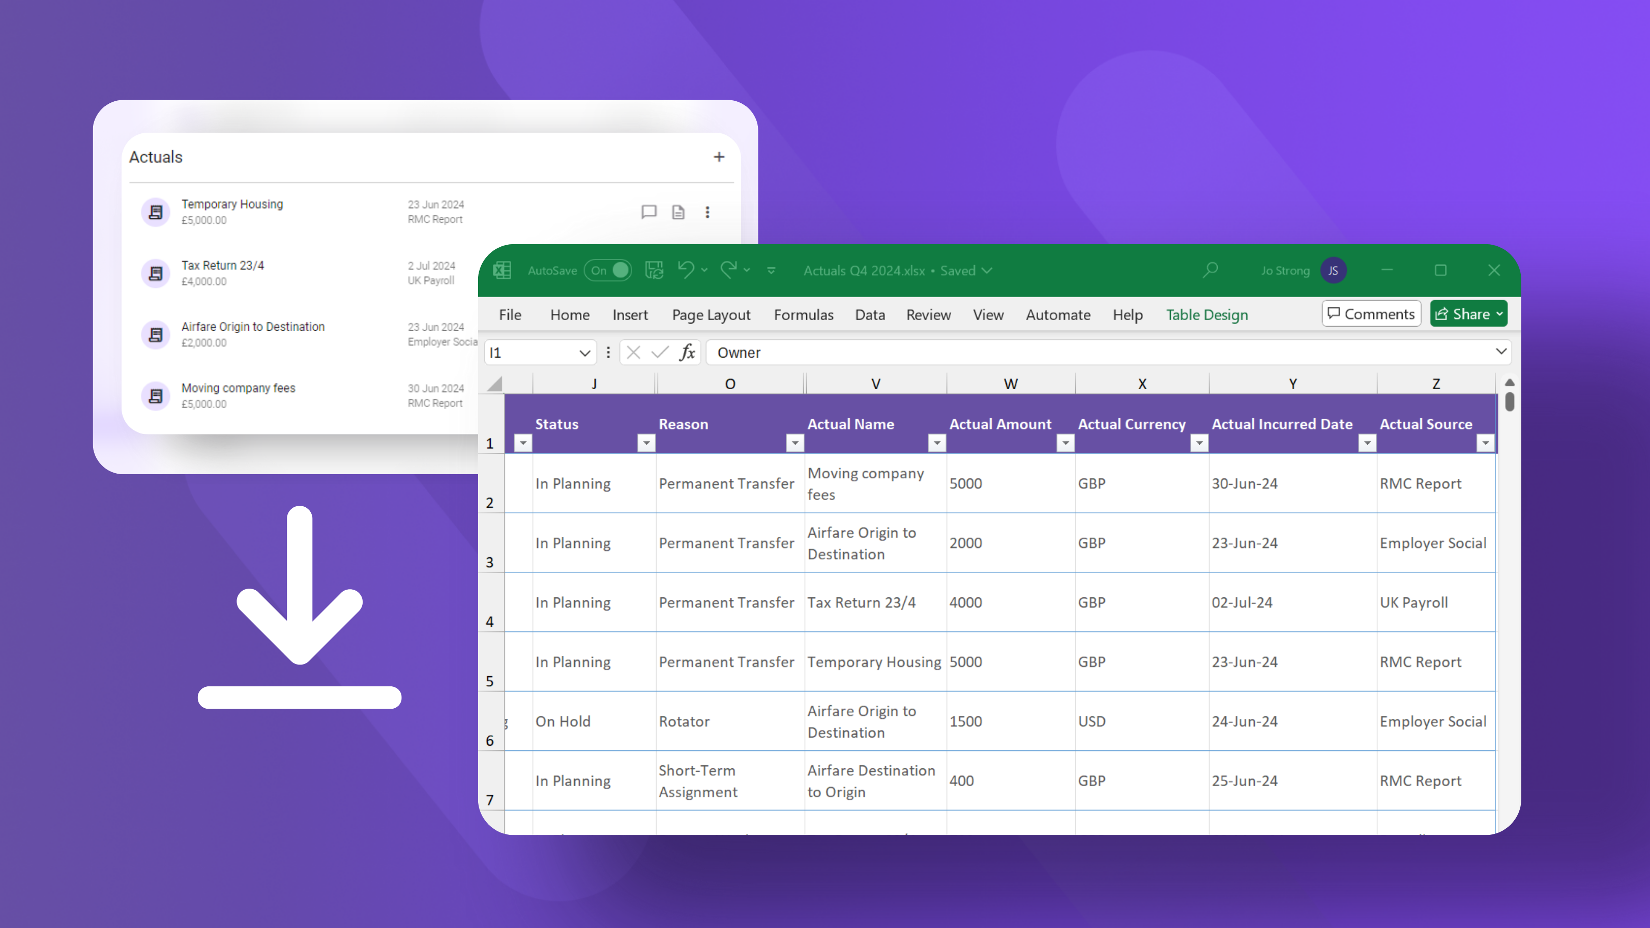This screenshot has height=928, width=1650.
Task: Select the Rotator reason cell
Action: 730,721
